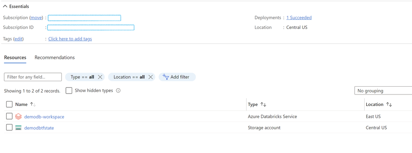Sort by Type using the arrows icon
This screenshot has width=412, height=153.
(x=263, y=104)
